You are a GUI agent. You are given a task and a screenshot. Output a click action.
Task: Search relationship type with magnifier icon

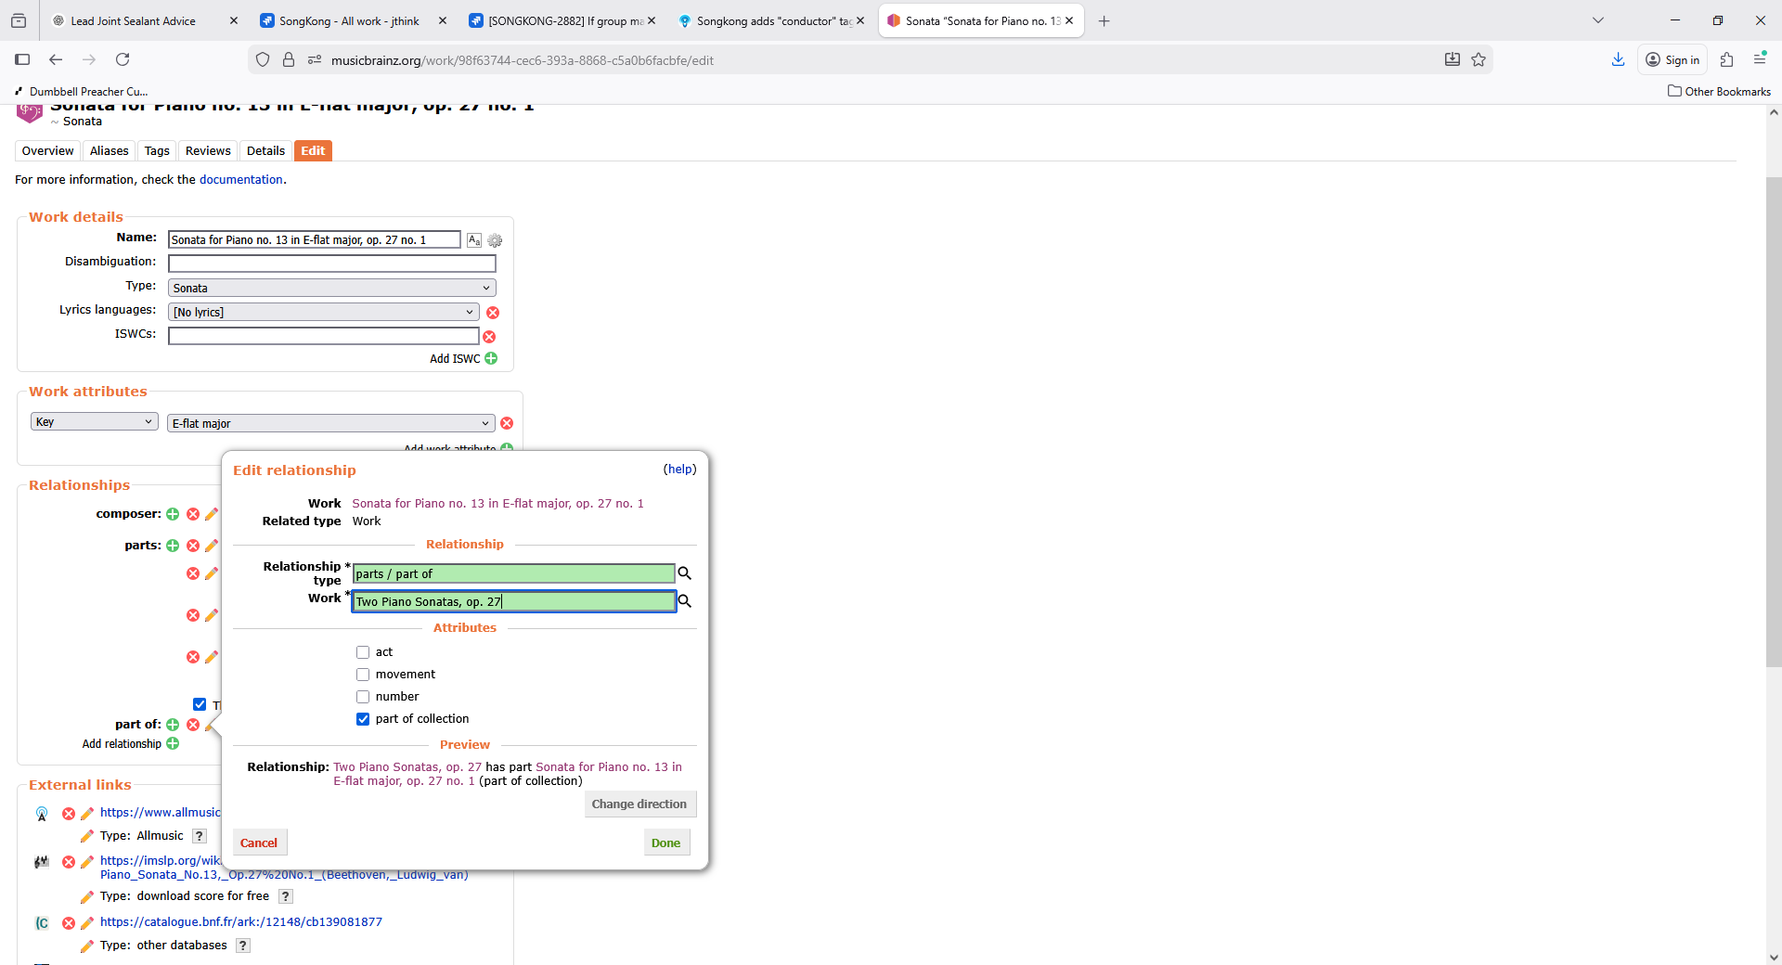[685, 573]
